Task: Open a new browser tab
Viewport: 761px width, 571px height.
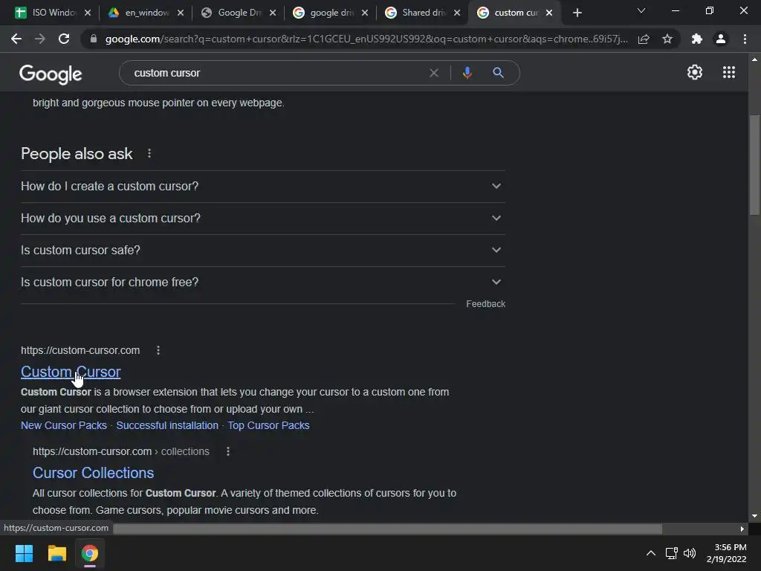Action: click(577, 13)
